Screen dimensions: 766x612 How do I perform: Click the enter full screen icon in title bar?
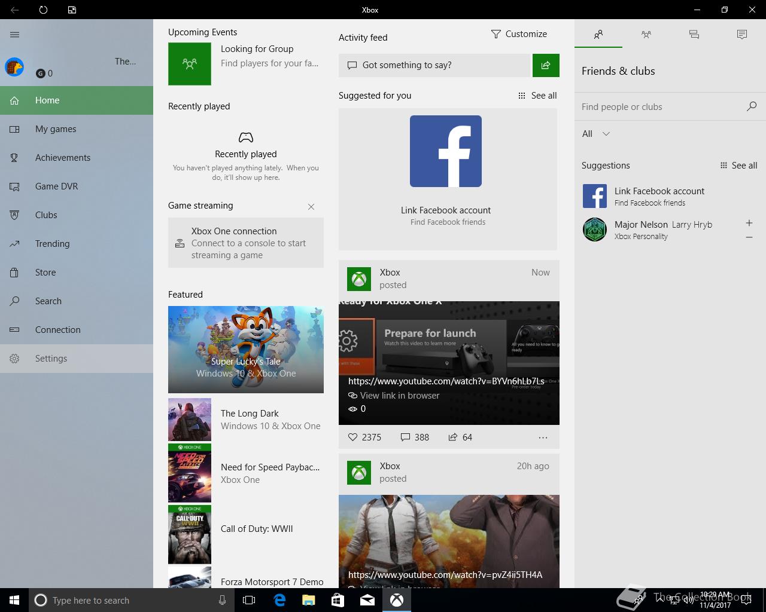(x=72, y=10)
